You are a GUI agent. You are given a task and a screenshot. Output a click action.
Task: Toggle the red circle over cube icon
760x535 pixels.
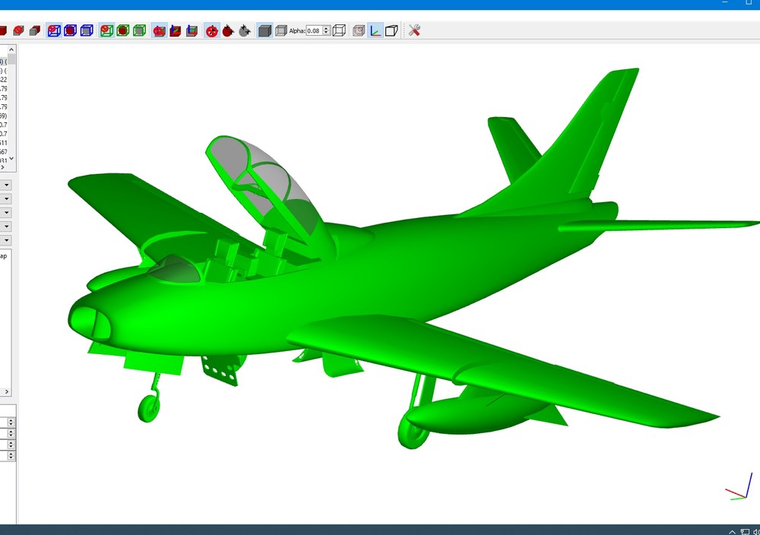159,30
